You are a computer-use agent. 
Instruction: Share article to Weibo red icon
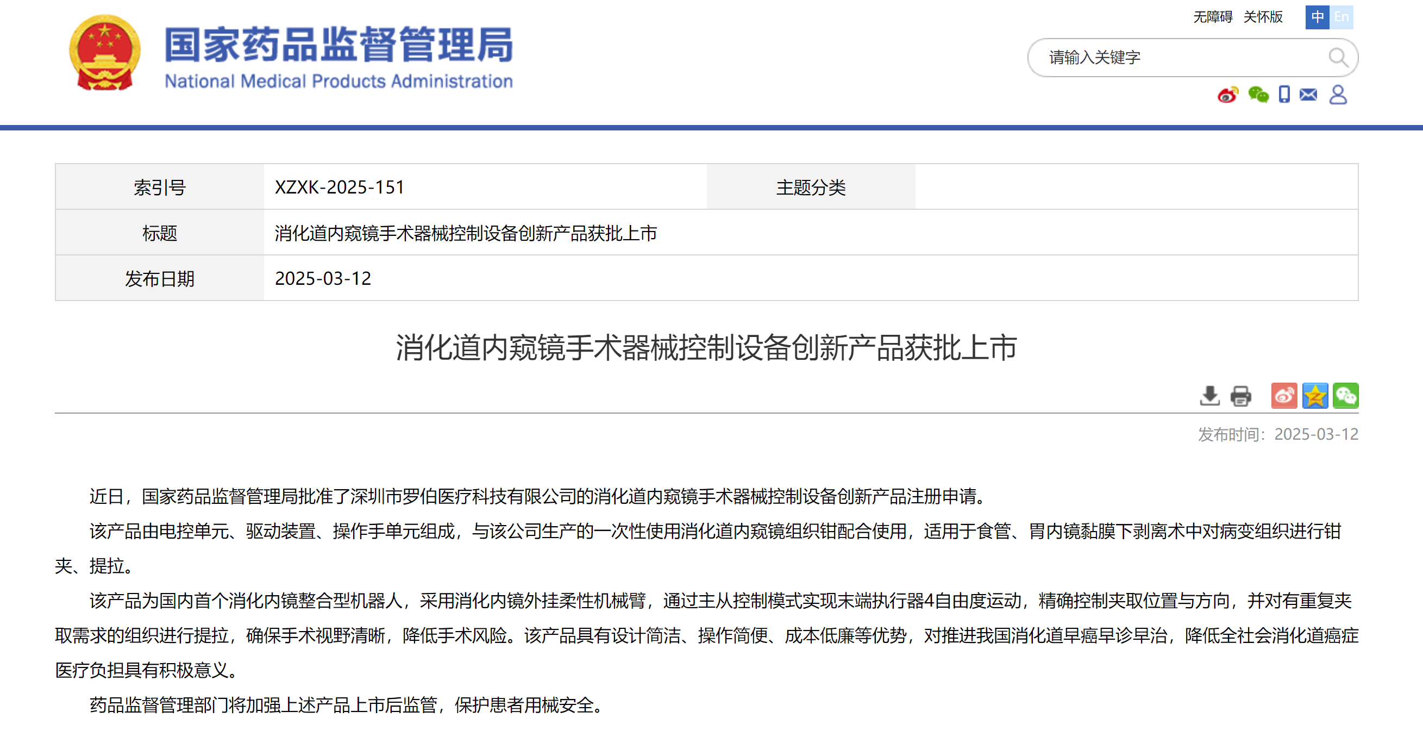click(x=1284, y=396)
